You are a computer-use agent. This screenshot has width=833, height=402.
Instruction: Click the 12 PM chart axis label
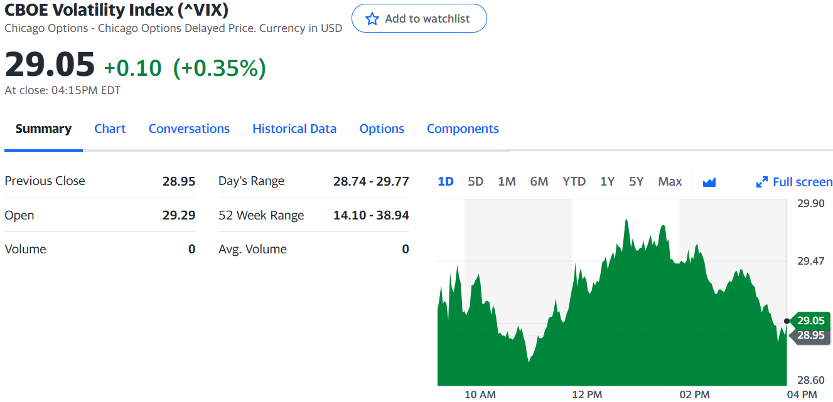(587, 394)
